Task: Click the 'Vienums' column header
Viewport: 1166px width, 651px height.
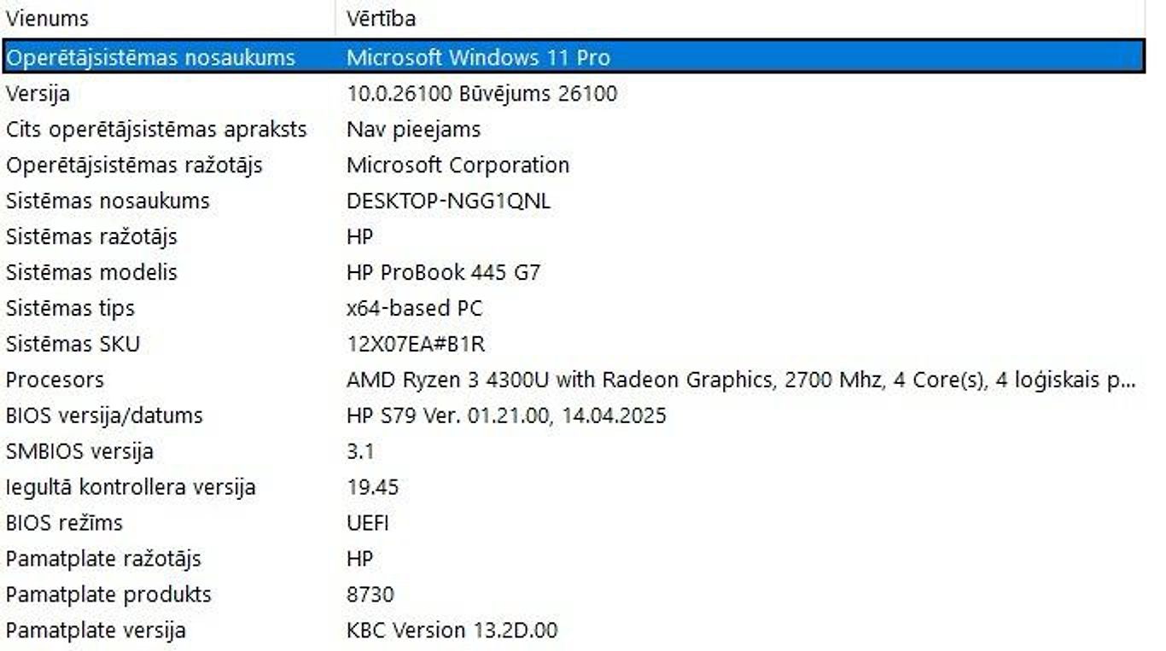Action: click(168, 18)
